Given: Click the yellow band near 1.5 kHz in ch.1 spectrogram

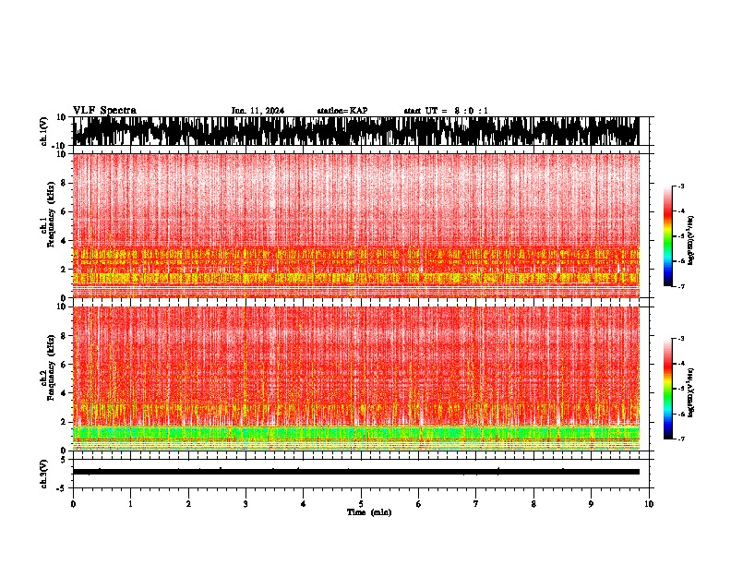Looking at the screenshot, I should pos(355,277).
